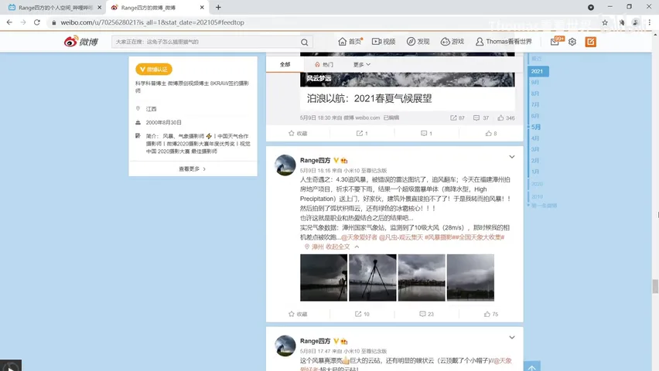Click 漳州 location tag

click(314, 247)
